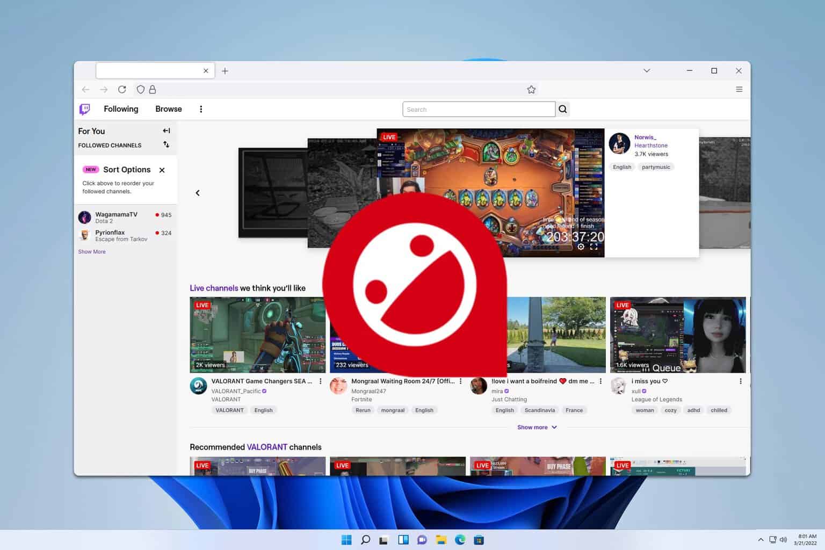This screenshot has width=825, height=550.
Task: Open File Explorer from taskbar
Action: click(x=441, y=540)
